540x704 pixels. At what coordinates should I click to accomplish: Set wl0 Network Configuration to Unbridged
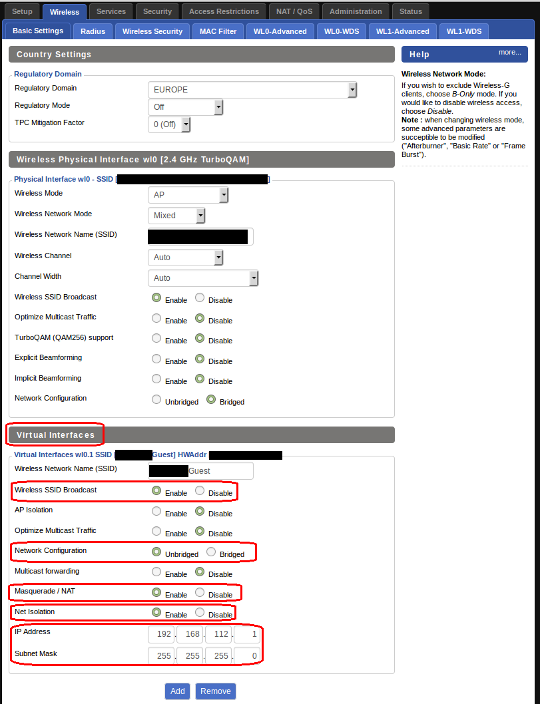pyautogui.click(x=156, y=399)
